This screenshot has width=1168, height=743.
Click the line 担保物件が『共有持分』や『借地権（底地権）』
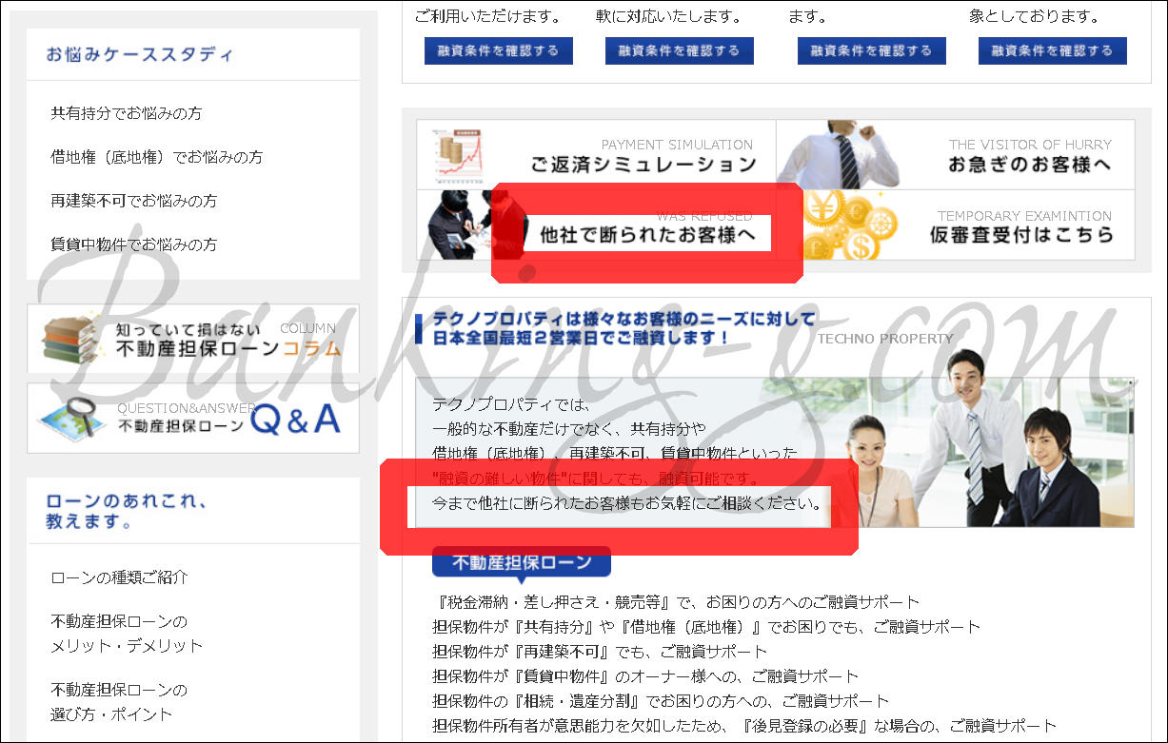706,627
